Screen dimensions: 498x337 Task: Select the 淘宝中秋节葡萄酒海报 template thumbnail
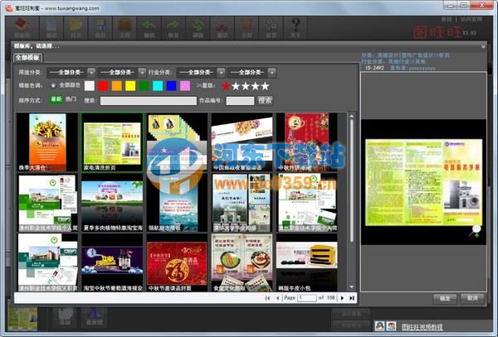tap(112, 262)
